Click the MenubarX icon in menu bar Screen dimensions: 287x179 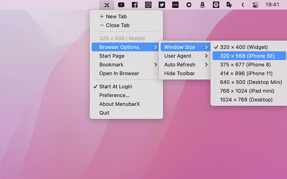[107, 5]
